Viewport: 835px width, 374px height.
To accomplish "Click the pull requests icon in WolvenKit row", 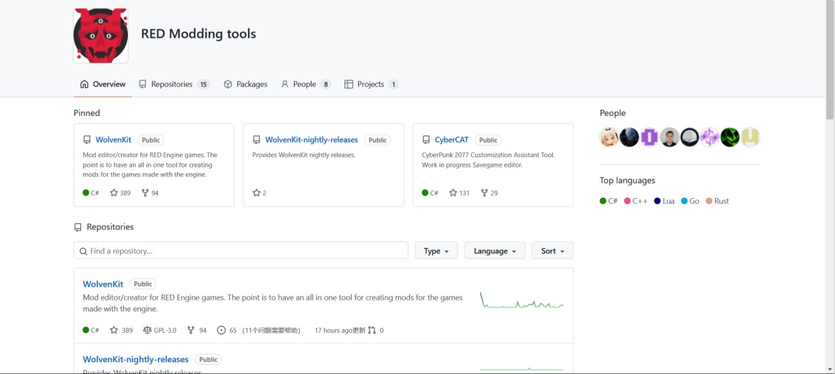I will (x=372, y=330).
